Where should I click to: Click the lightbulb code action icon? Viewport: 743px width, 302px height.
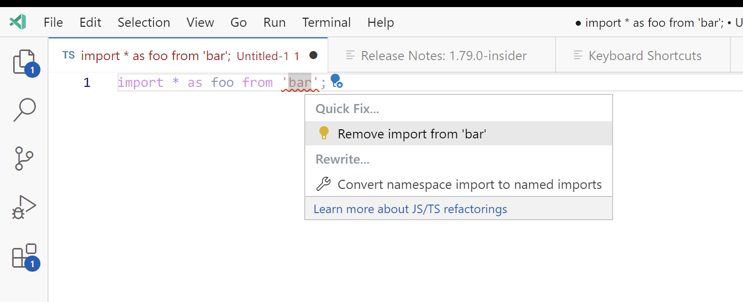[336, 81]
